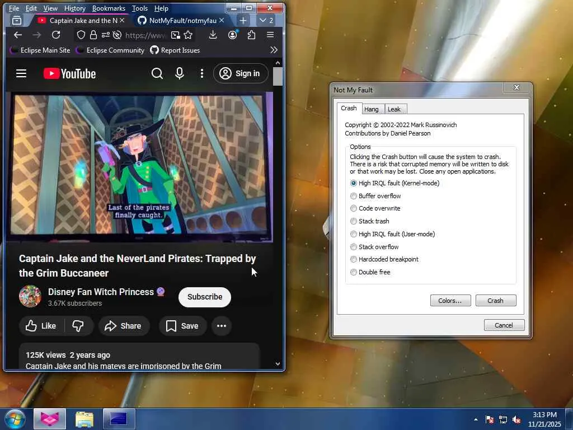Open a new browser tab with plus
The height and width of the screenshot is (430, 573).
click(x=243, y=21)
